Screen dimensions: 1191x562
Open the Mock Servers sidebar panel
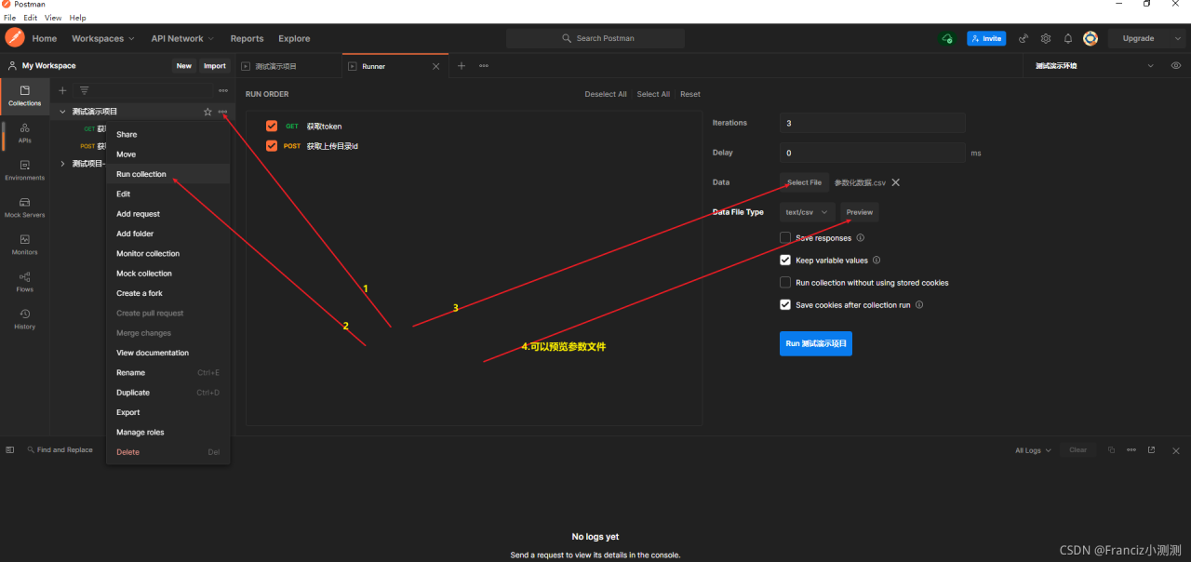point(25,207)
